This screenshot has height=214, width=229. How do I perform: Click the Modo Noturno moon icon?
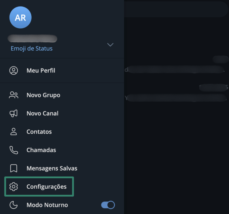tap(14, 205)
